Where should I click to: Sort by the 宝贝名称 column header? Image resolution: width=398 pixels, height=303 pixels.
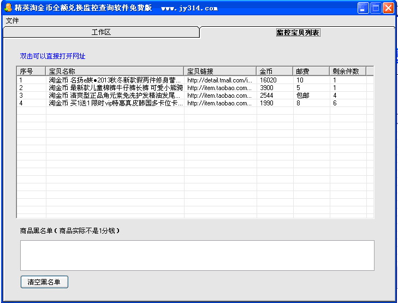tap(115, 71)
